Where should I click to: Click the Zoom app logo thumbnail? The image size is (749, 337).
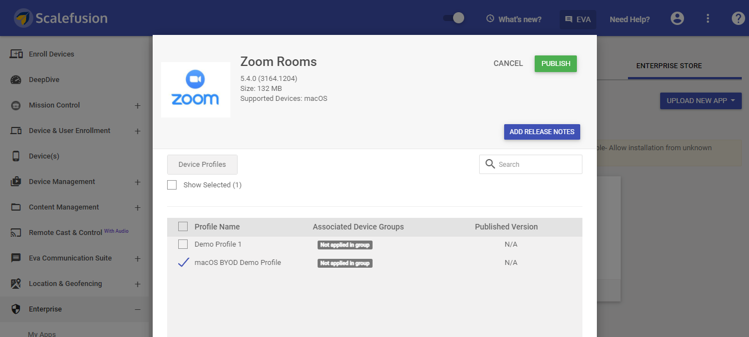coord(195,90)
